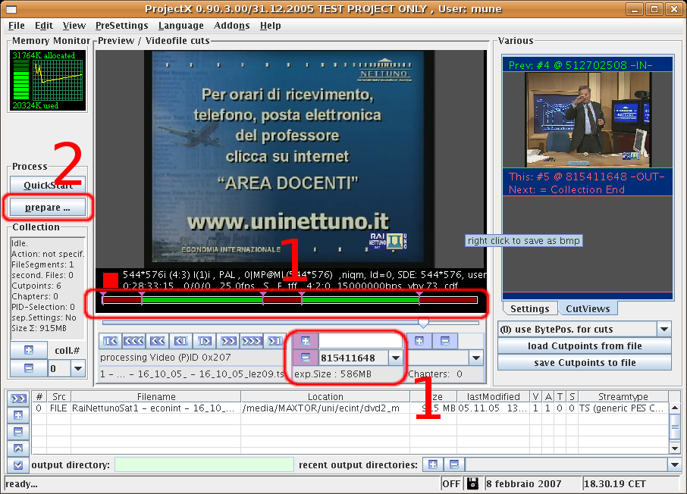Remove input file with minus left of file table
The image size is (687, 494).
pyautogui.click(x=18, y=431)
